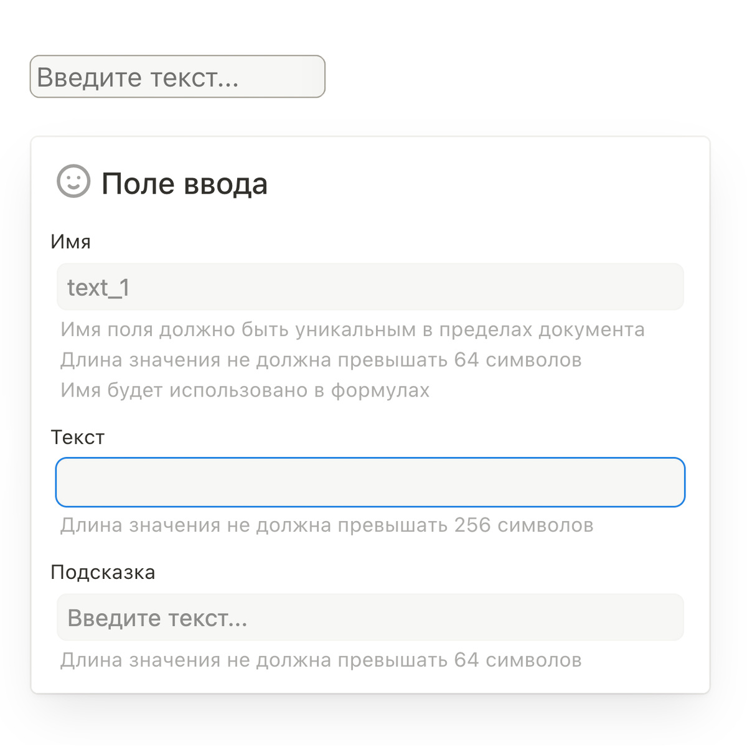Viewport: 747px width, 747px height.
Task: Click the 'Имя' field label
Action: click(x=70, y=242)
